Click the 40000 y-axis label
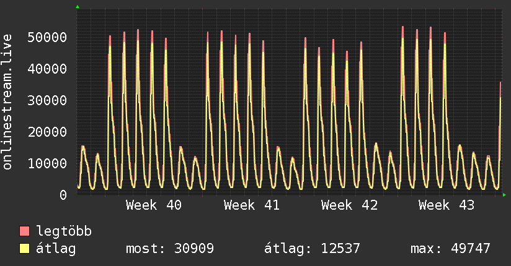511x266 pixels. (47, 69)
